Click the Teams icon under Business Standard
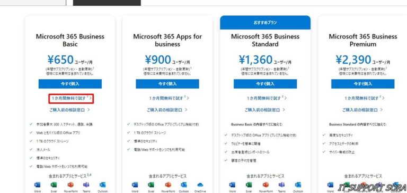 tap(281, 185)
